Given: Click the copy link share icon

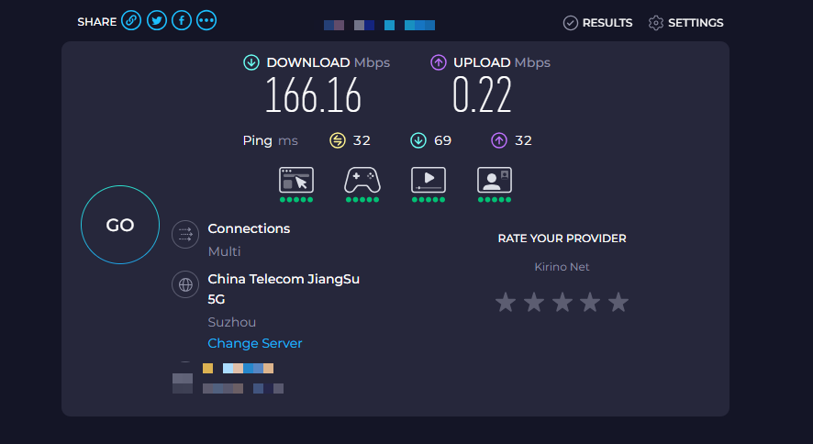Looking at the screenshot, I should (131, 21).
